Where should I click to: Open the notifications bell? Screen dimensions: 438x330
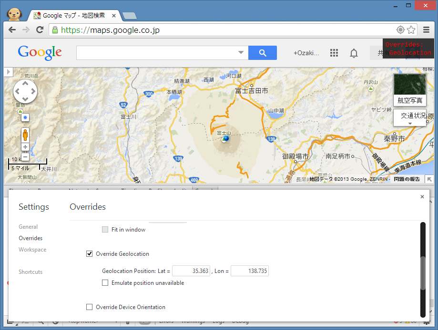354,53
